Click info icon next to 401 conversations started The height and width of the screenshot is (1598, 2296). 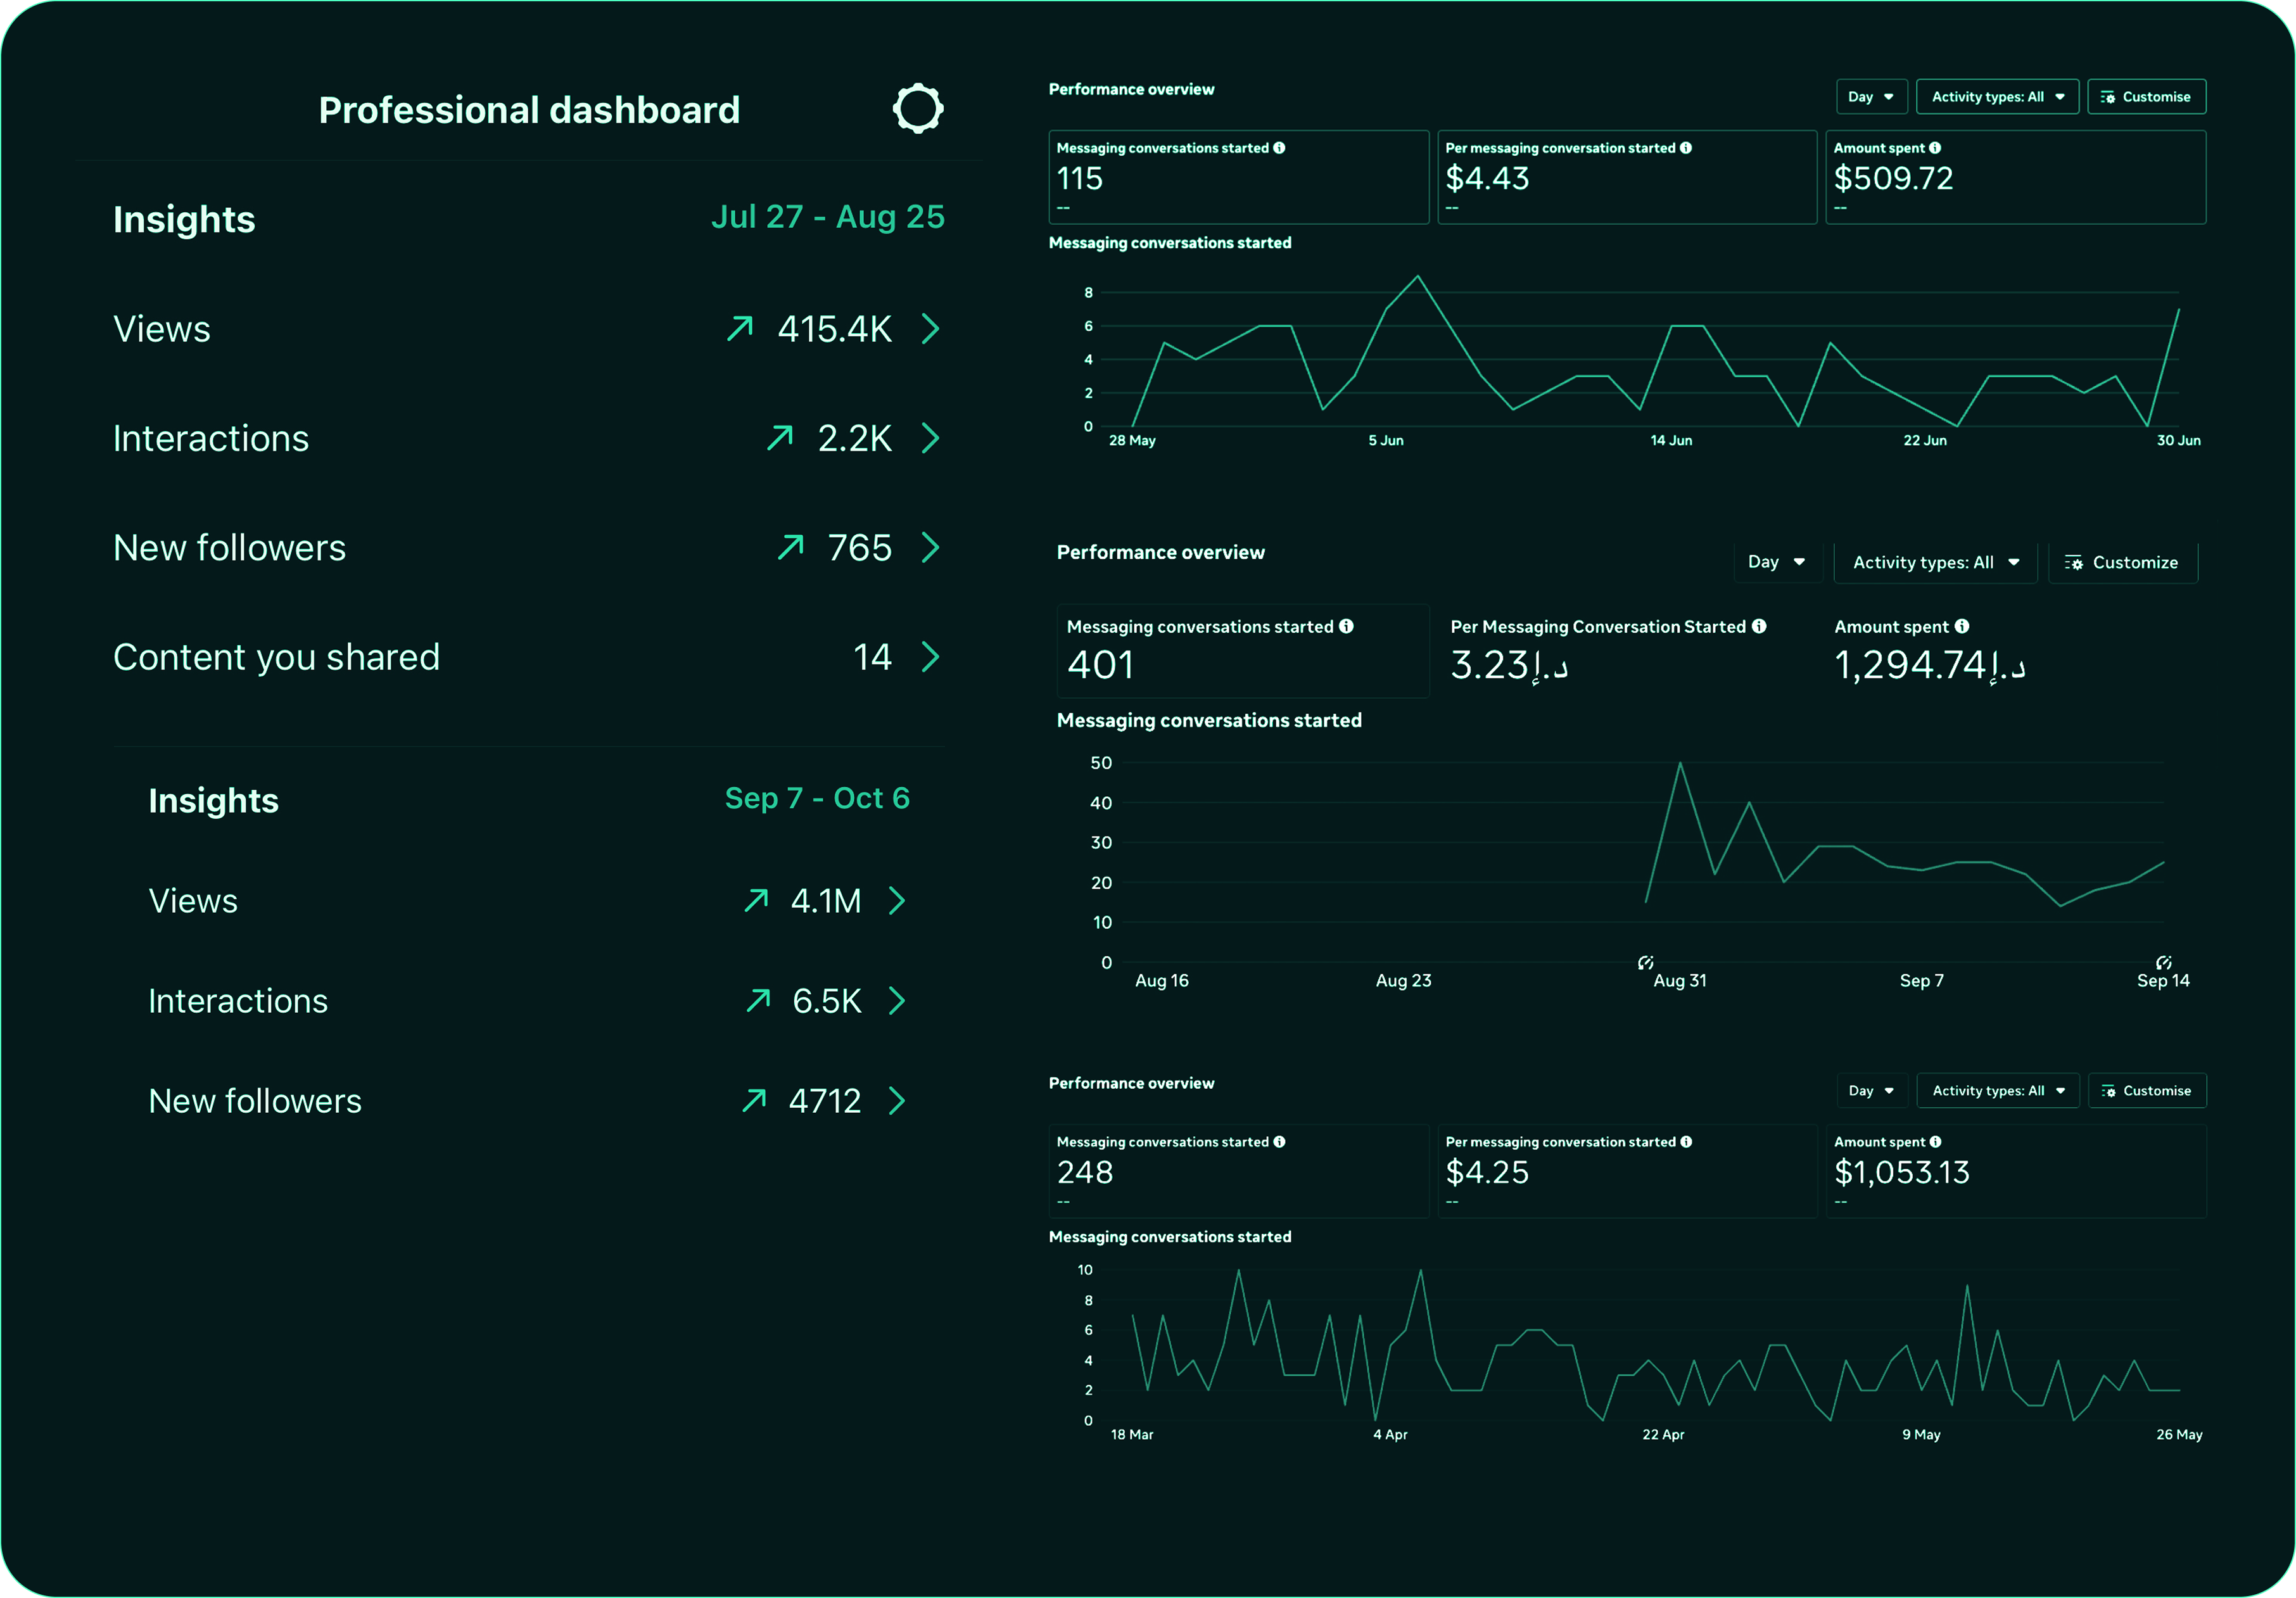click(1346, 626)
